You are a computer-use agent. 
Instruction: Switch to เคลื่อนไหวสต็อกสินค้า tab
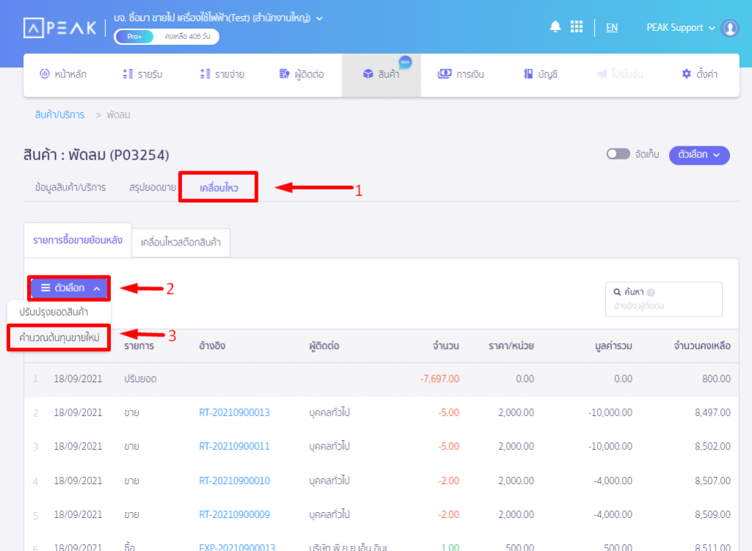point(181,242)
